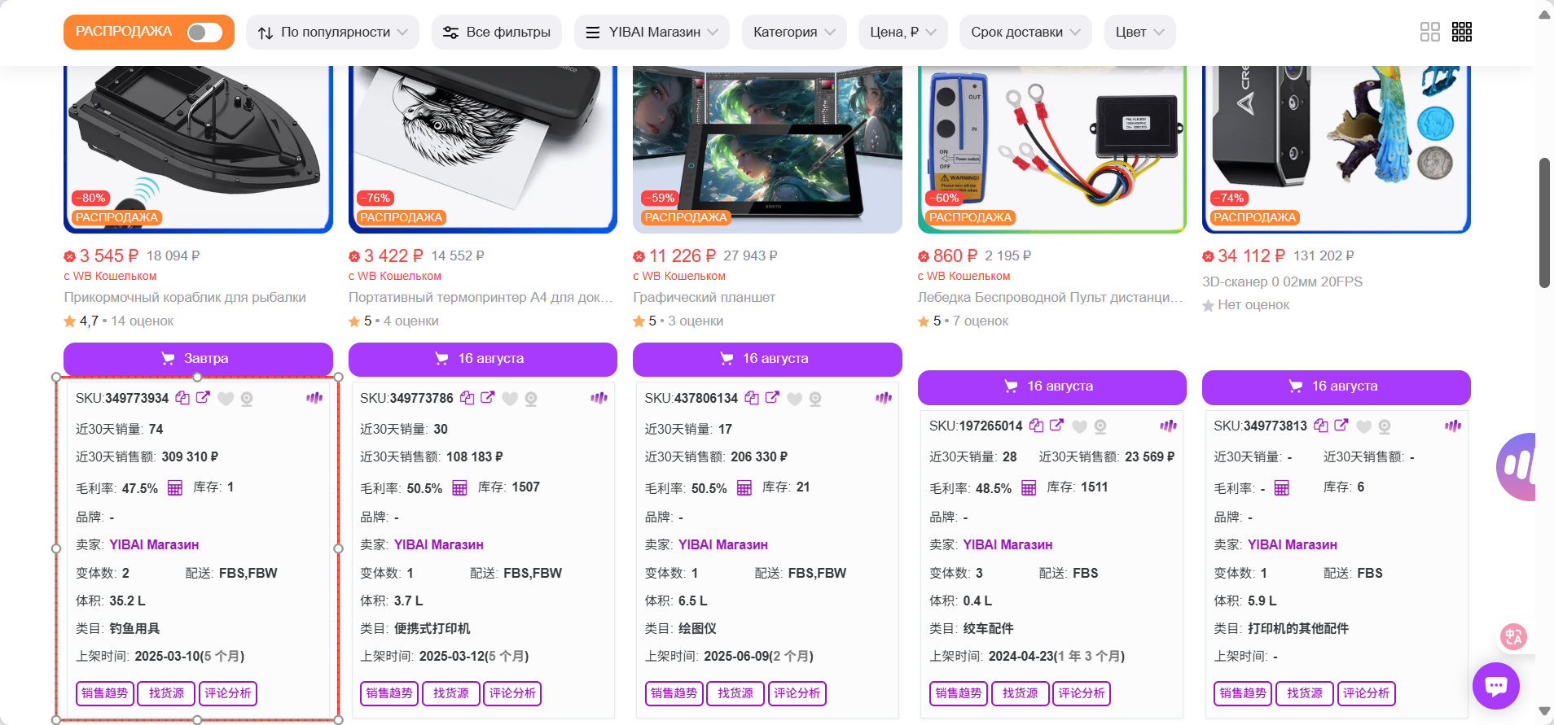The image size is (1554, 725).
Task: Copy SKU 349773934 with copy icon
Action: coord(182,398)
